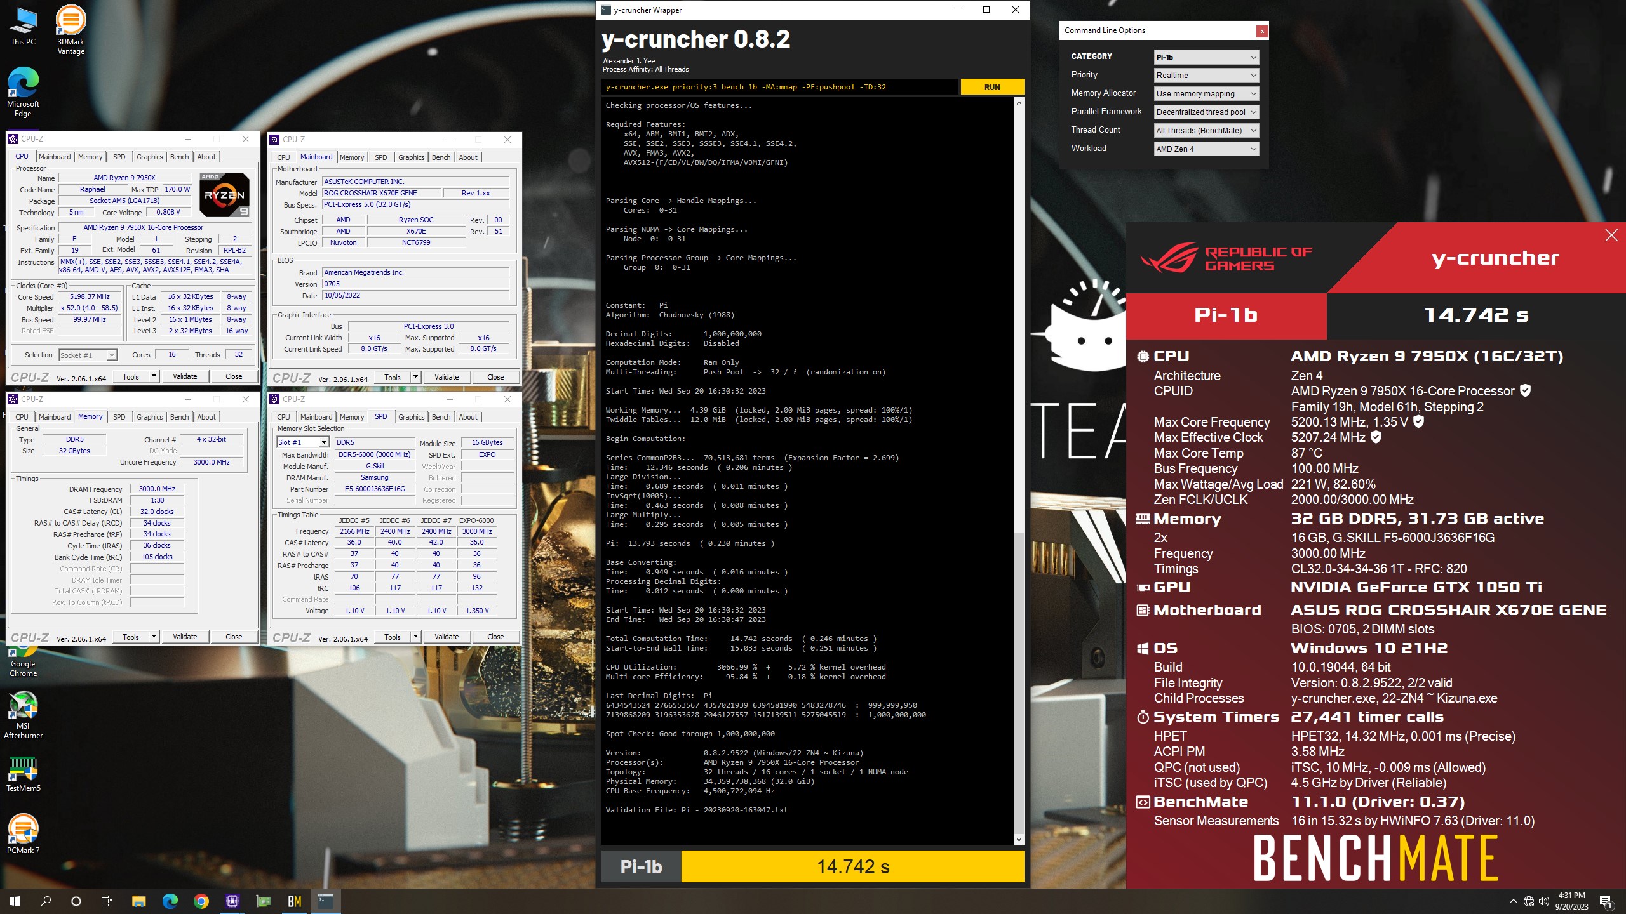This screenshot has width=1626, height=914.
Task: Open the CATEGORY dropdown showing Pi-1b
Action: pos(1206,57)
